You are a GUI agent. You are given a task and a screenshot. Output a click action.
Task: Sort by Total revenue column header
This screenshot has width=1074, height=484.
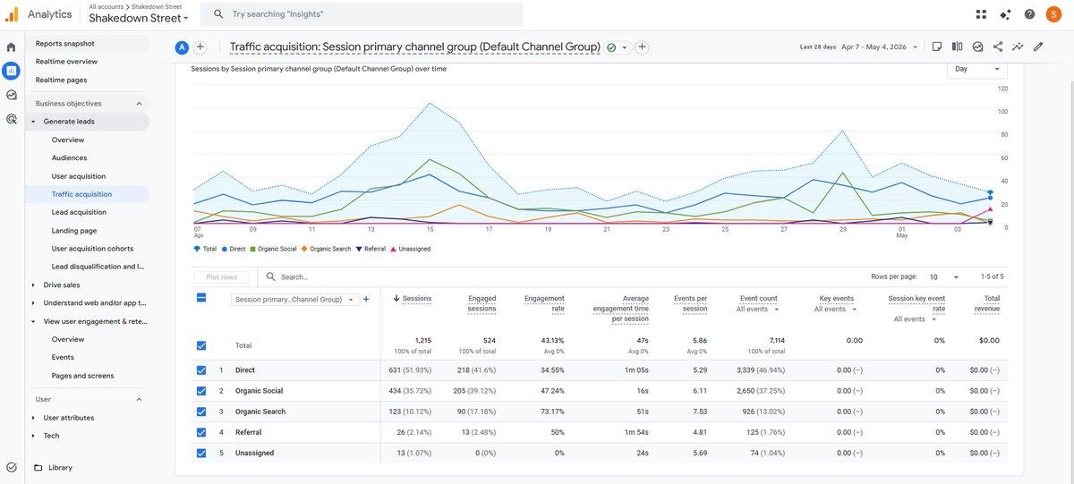[987, 303]
